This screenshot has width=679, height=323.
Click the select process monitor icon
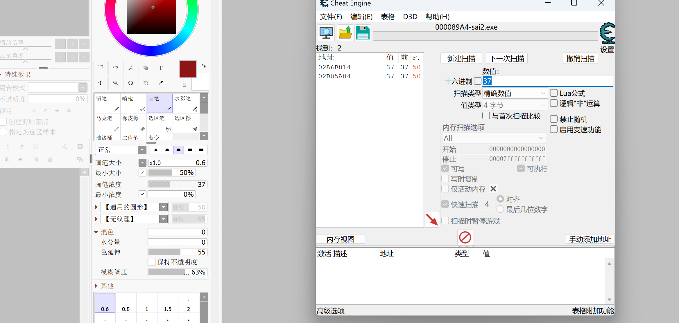(326, 33)
